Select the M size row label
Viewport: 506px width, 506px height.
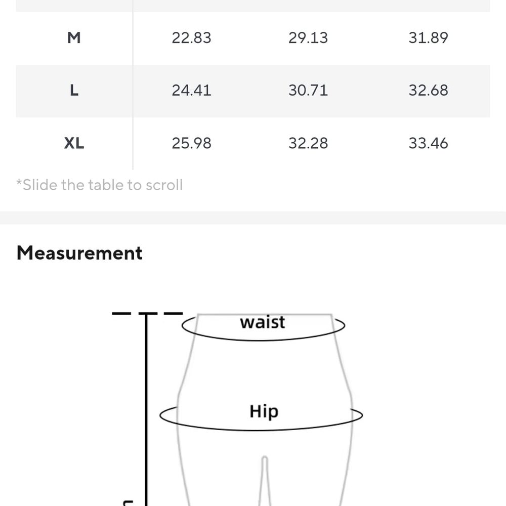74,38
